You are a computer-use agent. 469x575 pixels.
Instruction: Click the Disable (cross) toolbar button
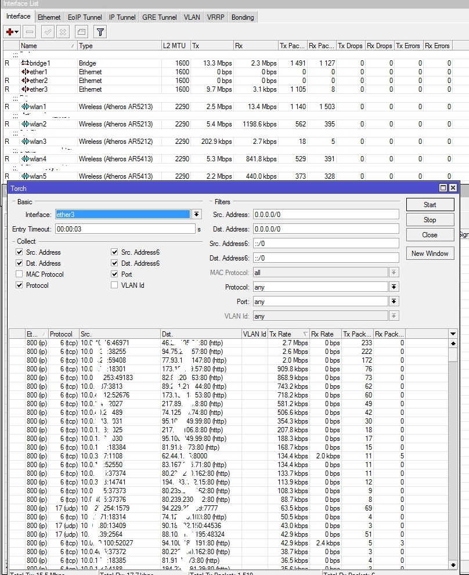[63, 32]
